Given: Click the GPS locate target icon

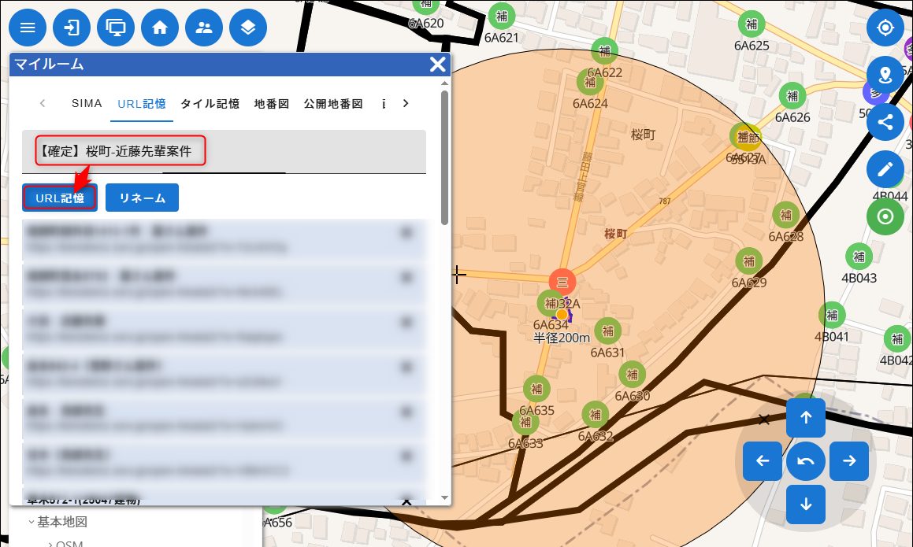Looking at the screenshot, I should click(x=885, y=28).
